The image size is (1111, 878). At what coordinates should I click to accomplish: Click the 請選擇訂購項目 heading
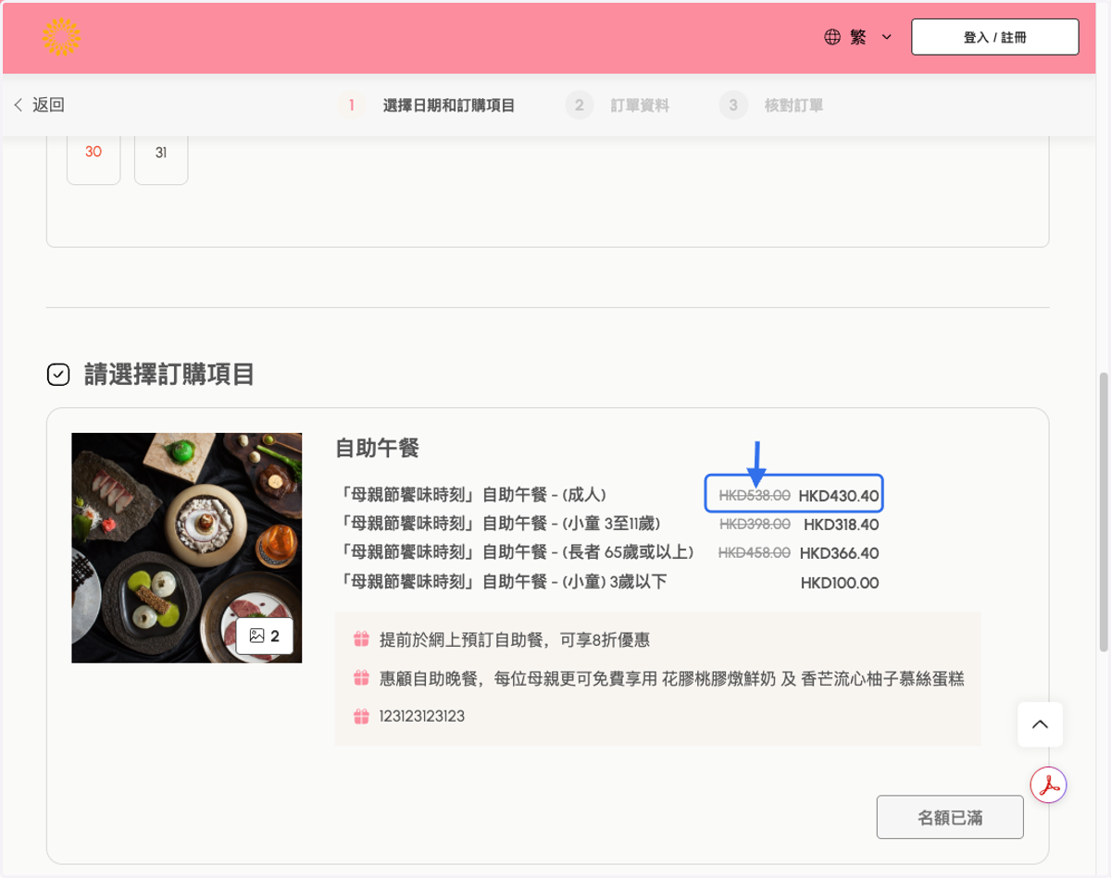tap(169, 375)
